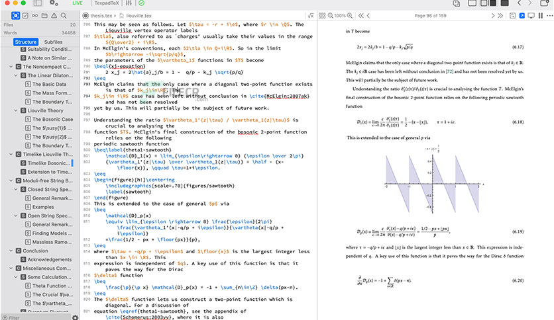Zoom out of the PDF preview
The height and width of the screenshot is (320, 554).
[331, 15]
